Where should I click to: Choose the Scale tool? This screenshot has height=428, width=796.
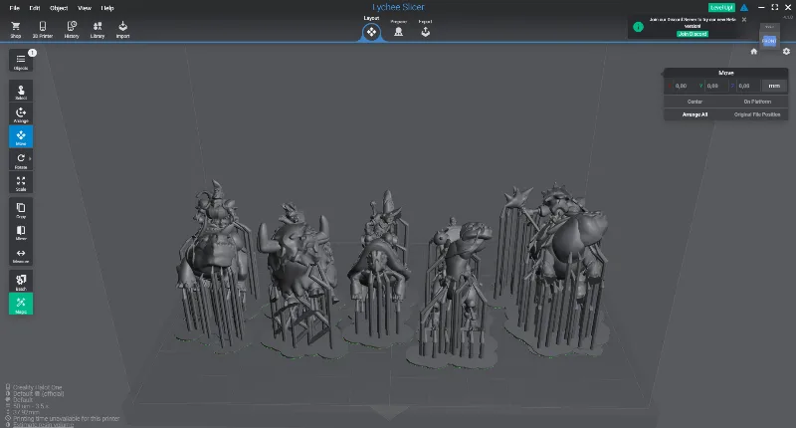[21, 183]
